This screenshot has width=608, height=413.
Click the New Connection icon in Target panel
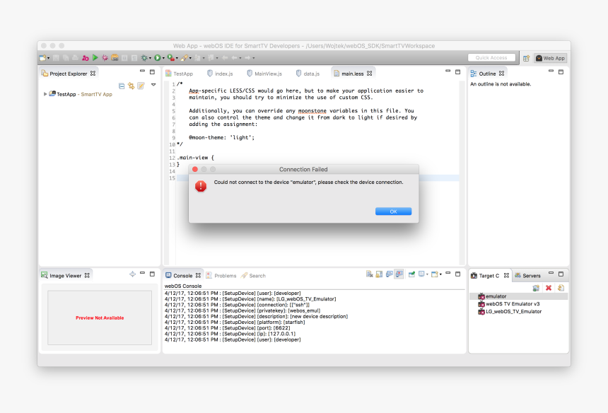[536, 288]
